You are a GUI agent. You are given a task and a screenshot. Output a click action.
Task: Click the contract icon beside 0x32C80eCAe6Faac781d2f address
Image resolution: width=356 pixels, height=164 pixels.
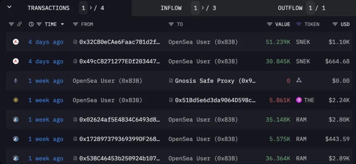pyautogui.click(x=75, y=42)
